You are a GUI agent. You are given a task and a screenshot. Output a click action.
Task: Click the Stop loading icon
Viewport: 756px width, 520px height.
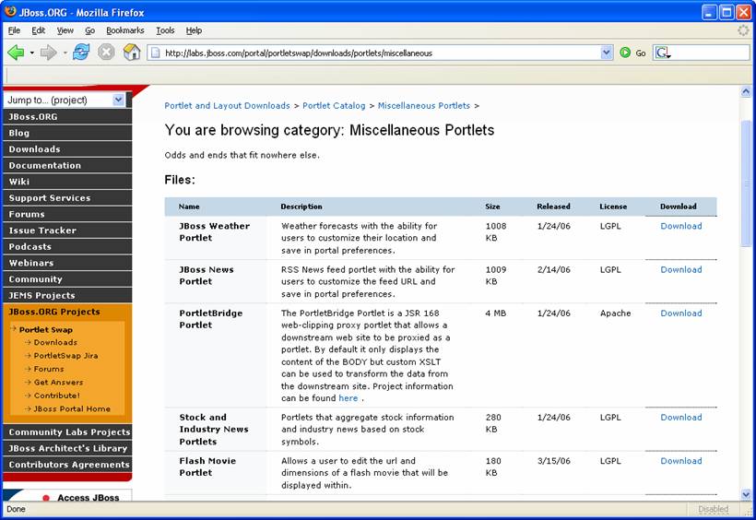(106, 52)
